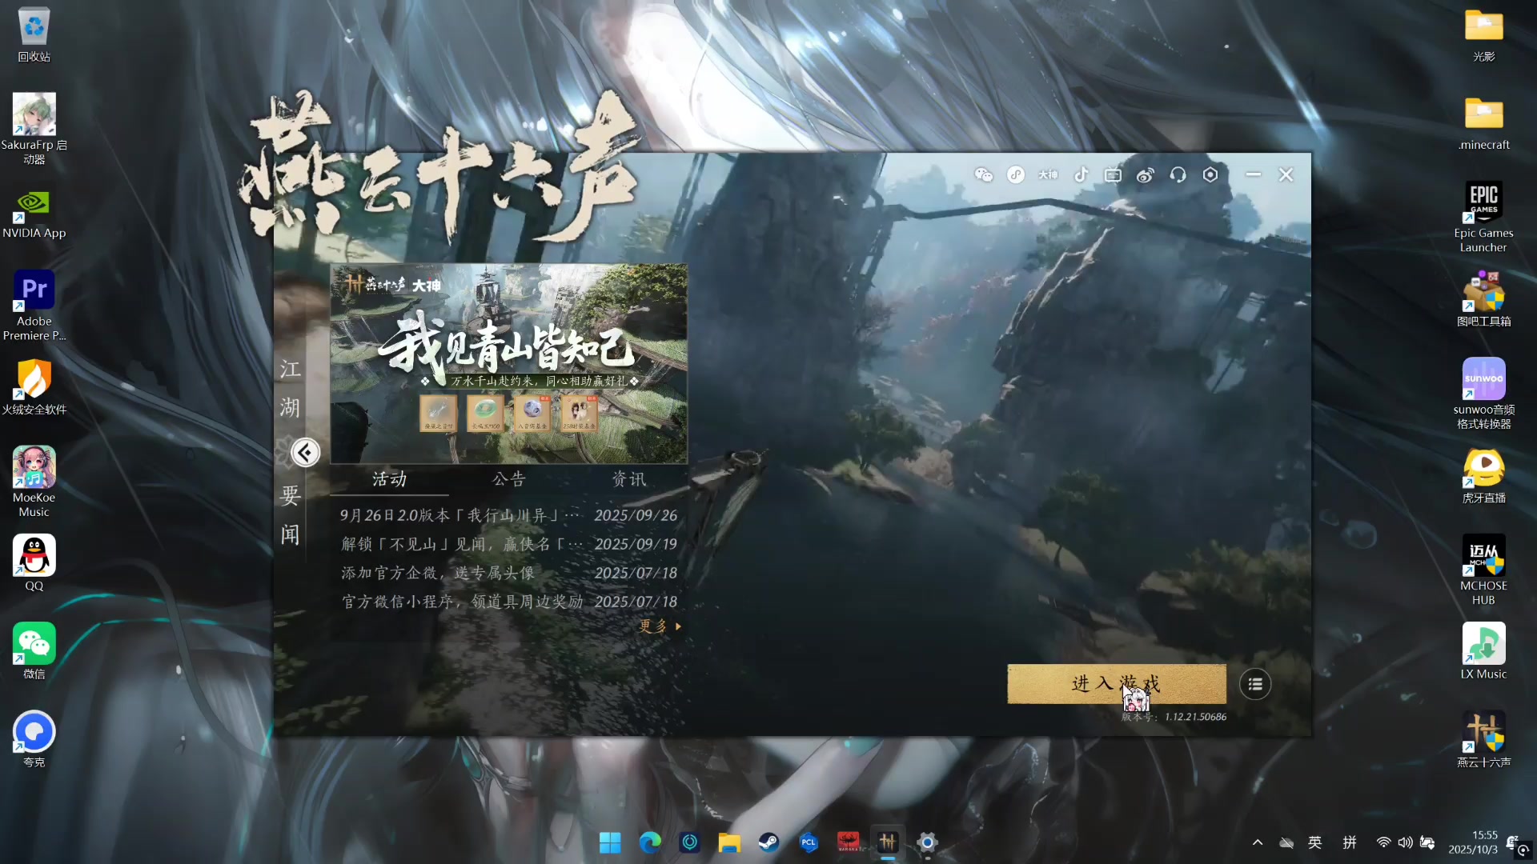This screenshot has height=864, width=1537.
Task: Open the Weibo icon in header
Action: [x=1146, y=175]
